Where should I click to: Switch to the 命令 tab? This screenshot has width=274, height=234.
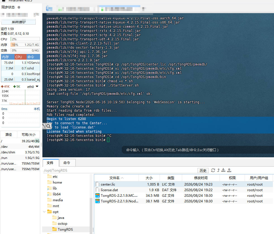point(67,163)
